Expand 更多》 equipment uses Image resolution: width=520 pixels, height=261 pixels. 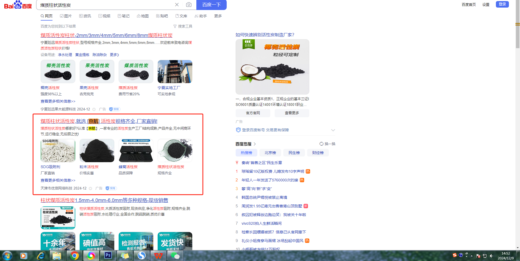pyautogui.click(x=115, y=55)
